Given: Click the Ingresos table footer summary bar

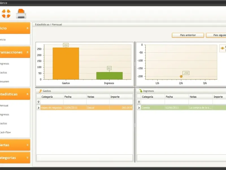Looking at the screenshot, I should [181, 158].
